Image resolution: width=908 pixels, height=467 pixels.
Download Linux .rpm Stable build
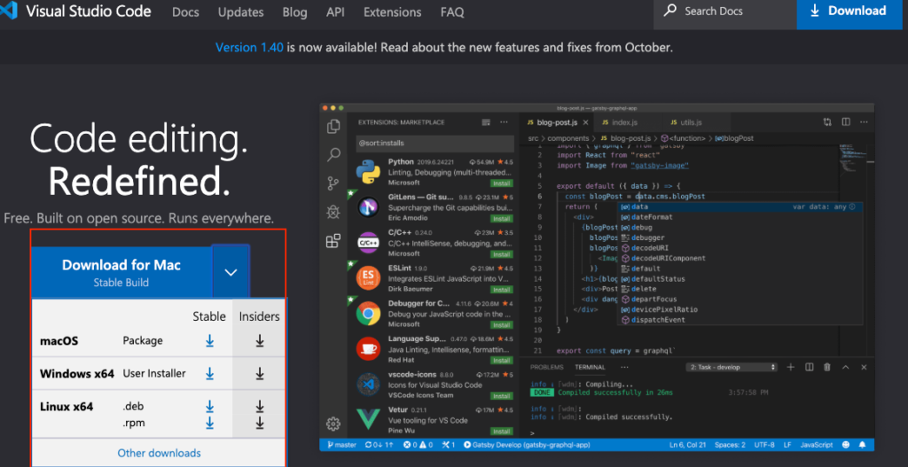pyautogui.click(x=209, y=423)
